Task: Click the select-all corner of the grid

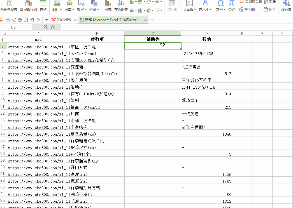Action: click(4, 34)
